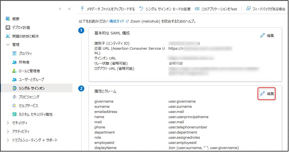This screenshot has height=152, width=289.
Task: Click the 所有者 people icon
Action: point(14,62)
